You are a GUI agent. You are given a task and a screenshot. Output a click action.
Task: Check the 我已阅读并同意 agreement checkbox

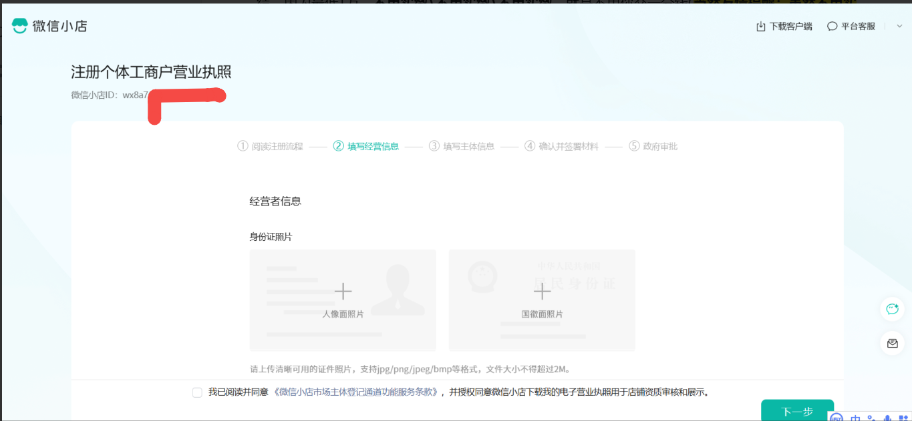(x=197, y=392)
